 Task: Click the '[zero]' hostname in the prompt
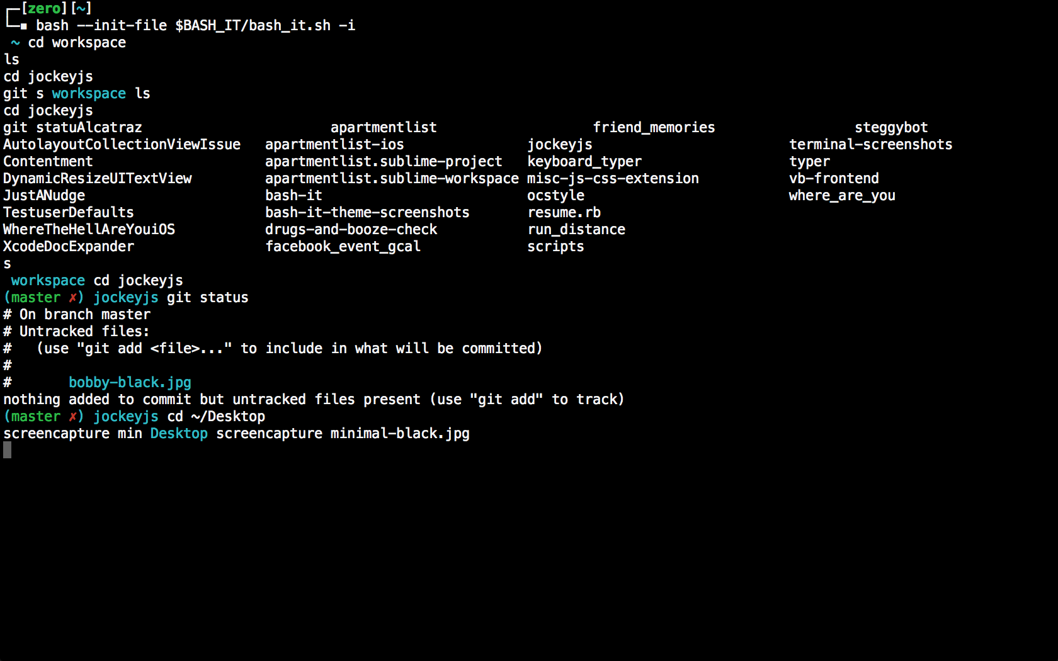[44, 8]
